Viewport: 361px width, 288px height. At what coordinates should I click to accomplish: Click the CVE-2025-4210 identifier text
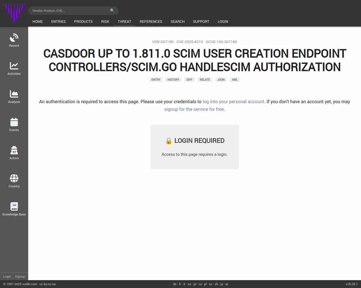click(x=190, y=42)
